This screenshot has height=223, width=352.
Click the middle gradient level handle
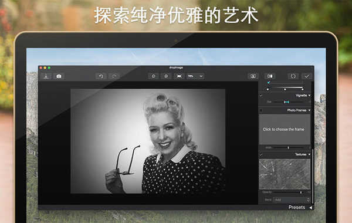[x=285, y=89]
